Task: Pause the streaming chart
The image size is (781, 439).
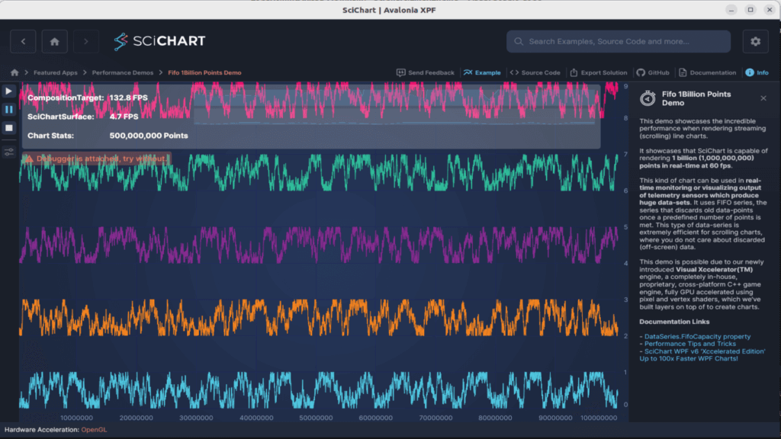Action: point(9,110)
